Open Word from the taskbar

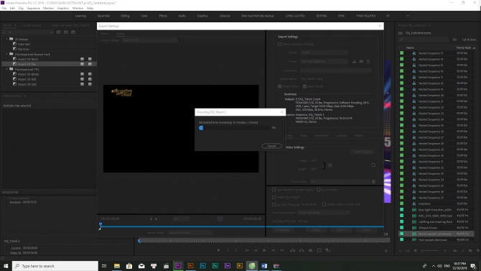coord(264,266)
